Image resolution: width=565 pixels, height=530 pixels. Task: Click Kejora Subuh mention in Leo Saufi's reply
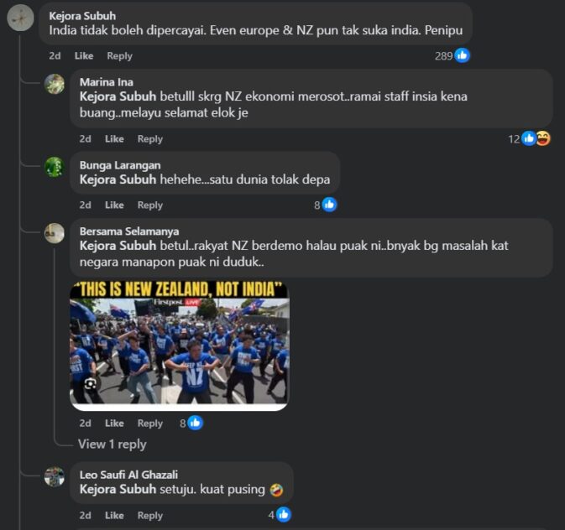coord(118,489)
